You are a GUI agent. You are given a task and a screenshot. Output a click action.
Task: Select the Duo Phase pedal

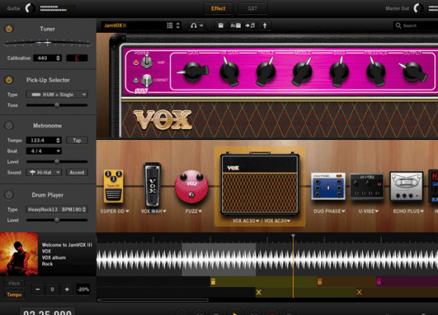[328, 186]
